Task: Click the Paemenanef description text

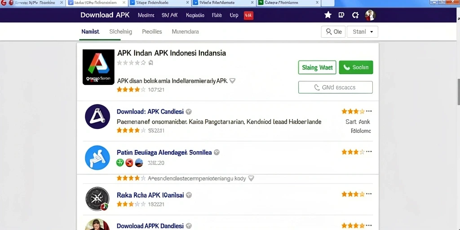Action: (219, 121)
